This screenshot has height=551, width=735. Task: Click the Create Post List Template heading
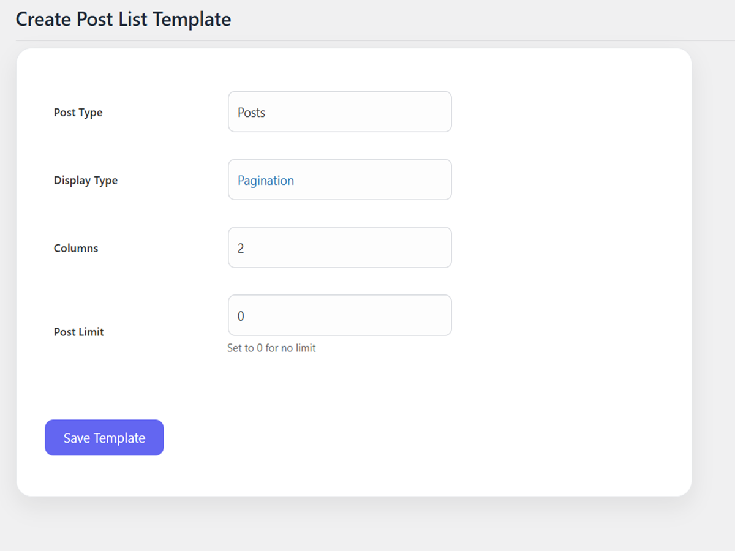[x=123, y=19]
